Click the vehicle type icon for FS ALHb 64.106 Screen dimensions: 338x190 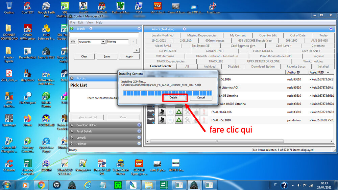(x=151, y=112)
